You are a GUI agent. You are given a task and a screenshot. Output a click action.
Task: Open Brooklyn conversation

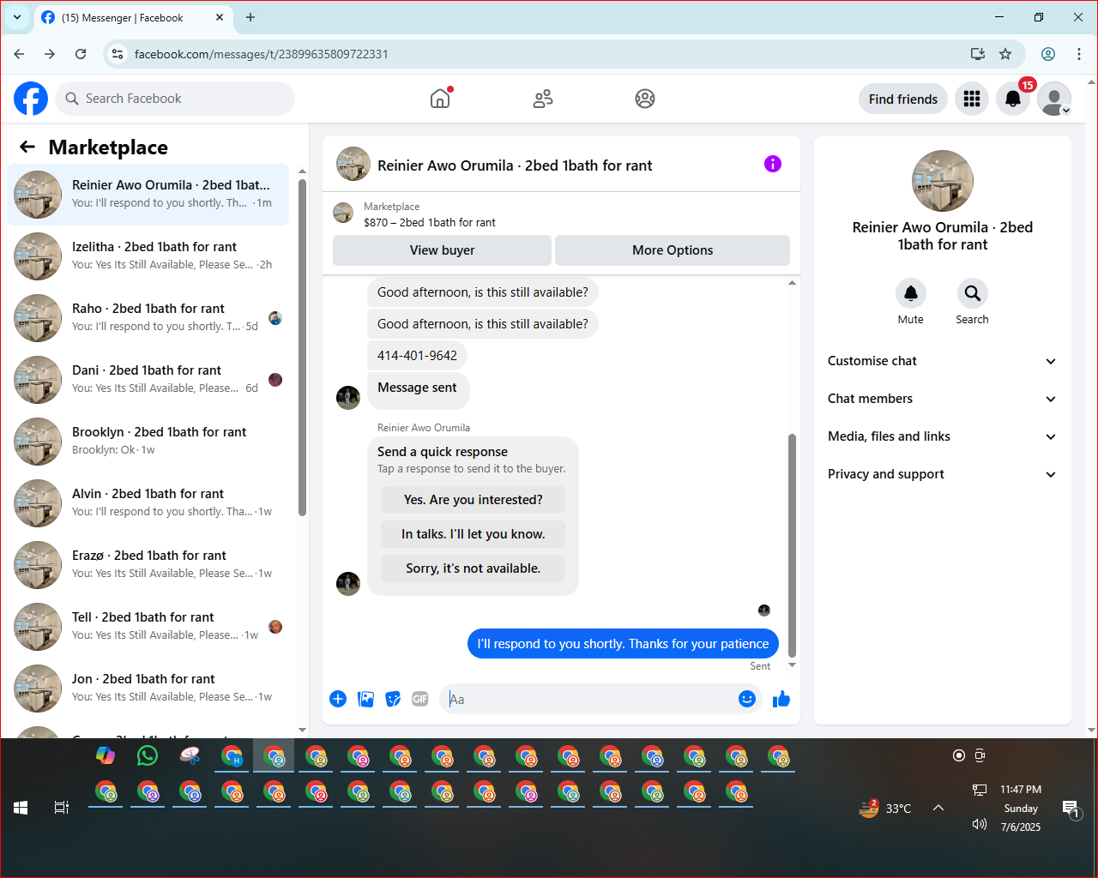pos(148,442)
